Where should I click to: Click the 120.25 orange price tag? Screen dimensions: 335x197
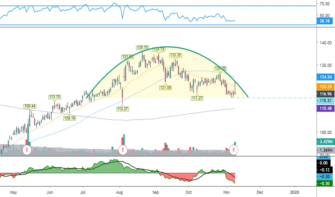coord(326,86)
